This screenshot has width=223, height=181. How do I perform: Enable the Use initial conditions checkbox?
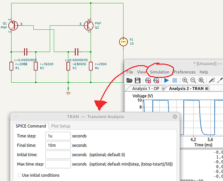click(x=20, y=175)
